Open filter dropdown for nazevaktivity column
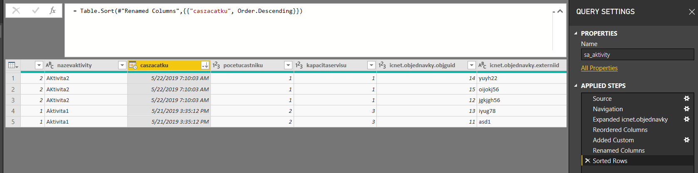698x173 pixels. (122, 65)
